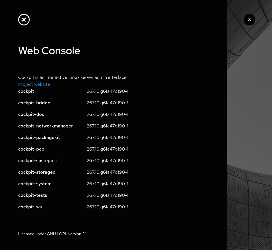This screenshot has width=272, height=250.
Task: Select the "Web Console" heading
Action: tap(49, 51)
